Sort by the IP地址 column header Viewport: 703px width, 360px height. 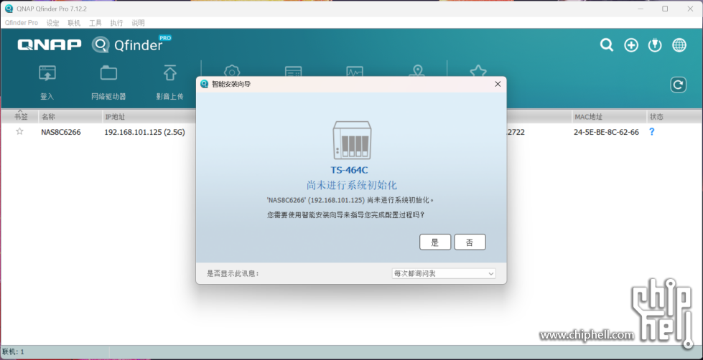149,117
